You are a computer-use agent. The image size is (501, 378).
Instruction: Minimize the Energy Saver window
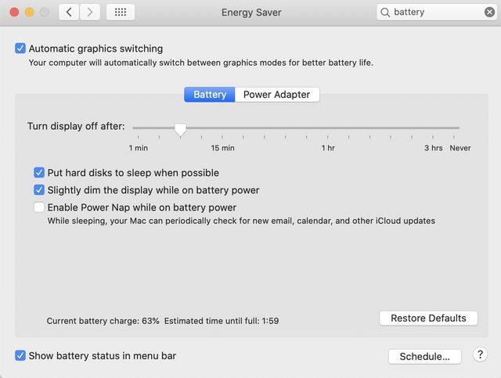[30, 13]
